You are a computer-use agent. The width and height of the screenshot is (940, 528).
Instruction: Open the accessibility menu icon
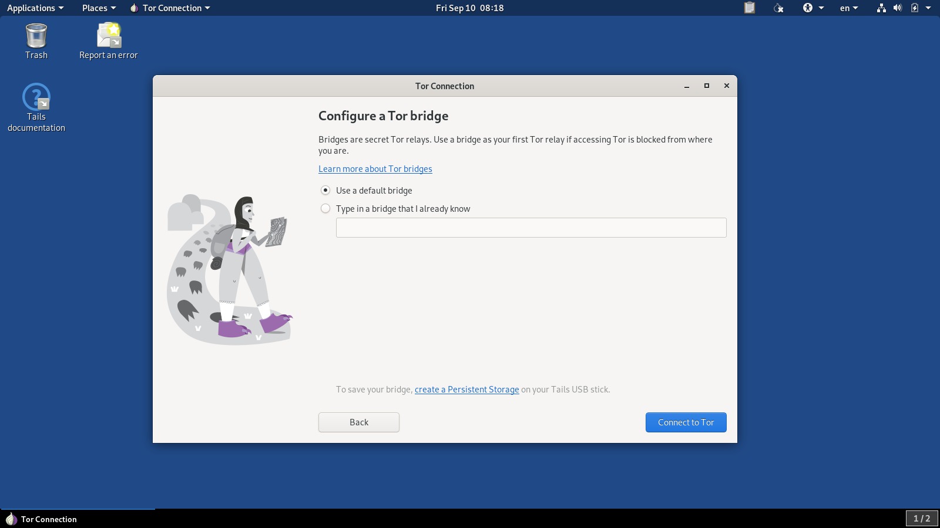point(808,8)
